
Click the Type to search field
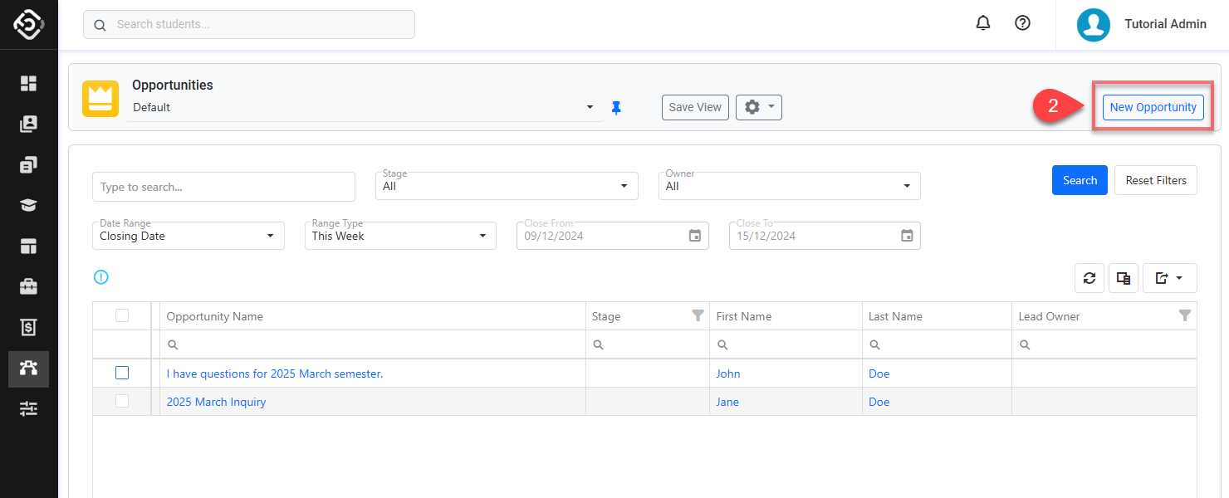coord(223,187)
